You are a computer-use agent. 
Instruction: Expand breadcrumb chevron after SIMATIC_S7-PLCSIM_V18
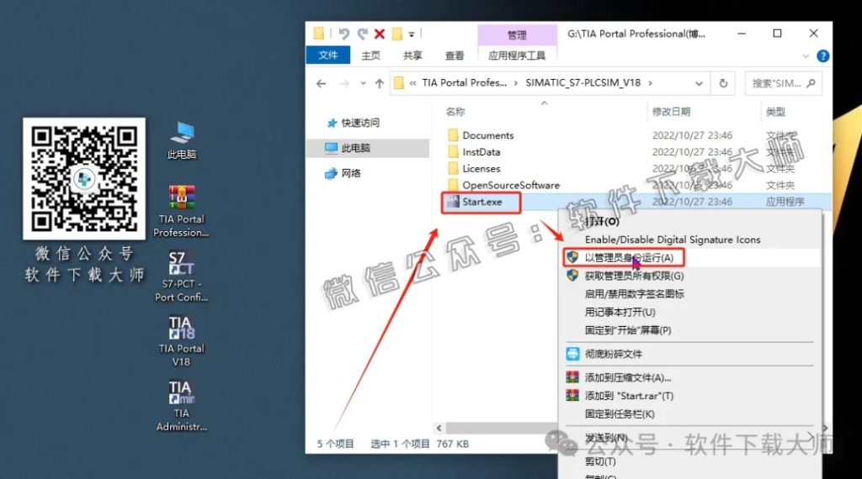[651, 83]
